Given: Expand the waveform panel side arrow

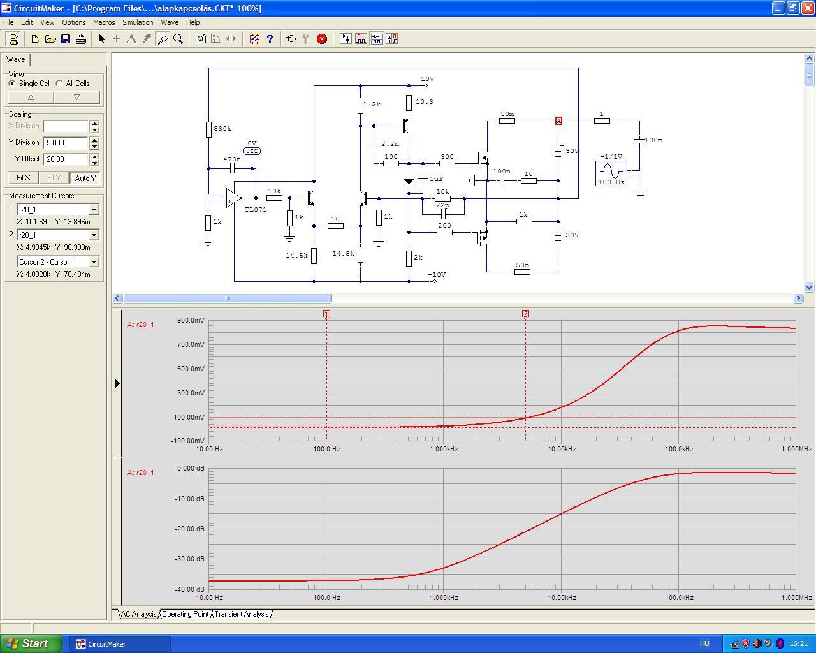Looking at the screenshot, I should [x=117, y=383].
